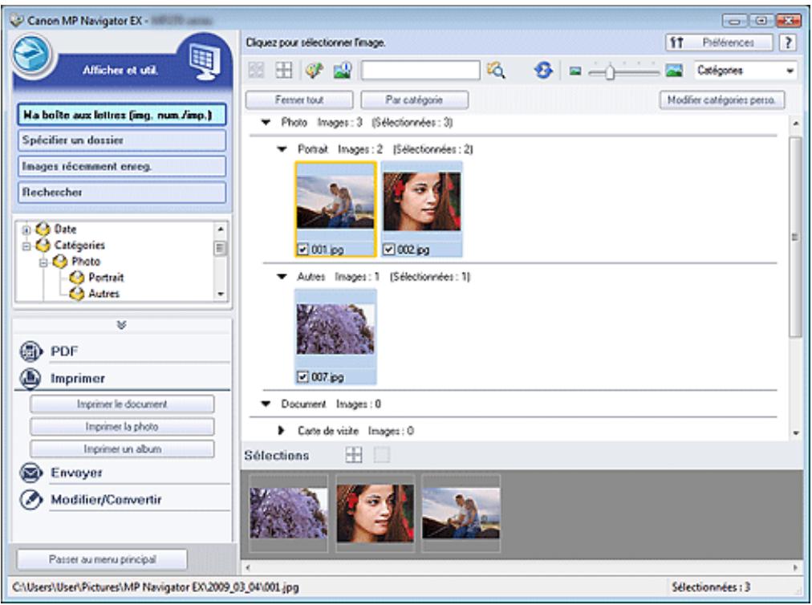
Task: Uncheck the 001.jpg checkbox
Action: 303,250
